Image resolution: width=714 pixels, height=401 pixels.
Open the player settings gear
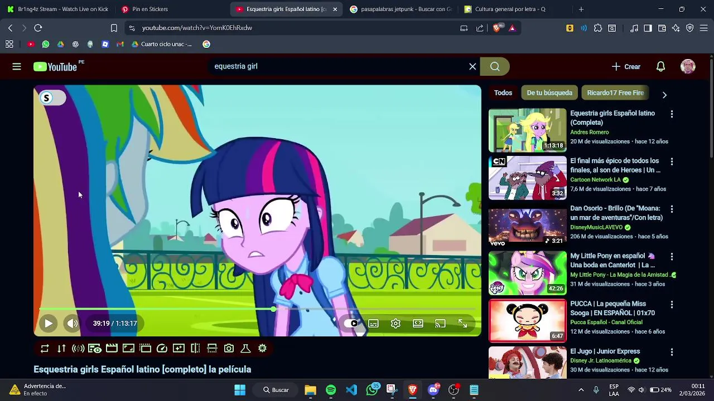click(395, 323)
